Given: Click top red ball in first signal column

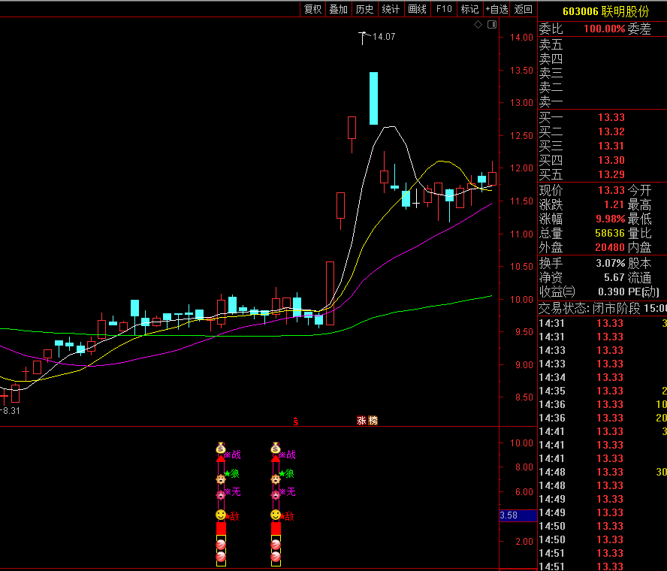Looking at the screenshot, I should click(221, 544).
